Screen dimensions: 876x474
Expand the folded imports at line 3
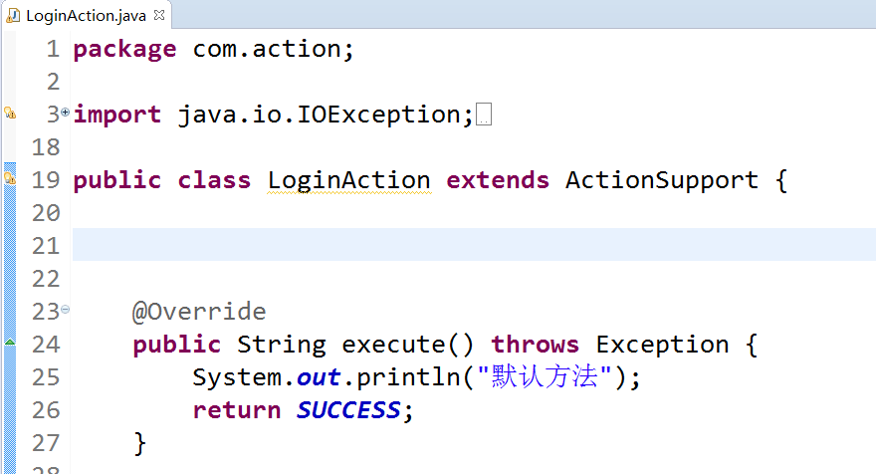66,113
